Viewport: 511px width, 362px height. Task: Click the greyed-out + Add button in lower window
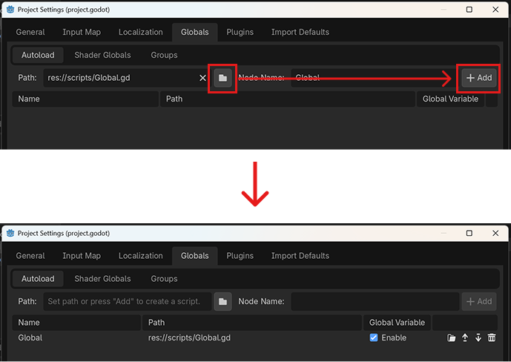tap(479, 301)
